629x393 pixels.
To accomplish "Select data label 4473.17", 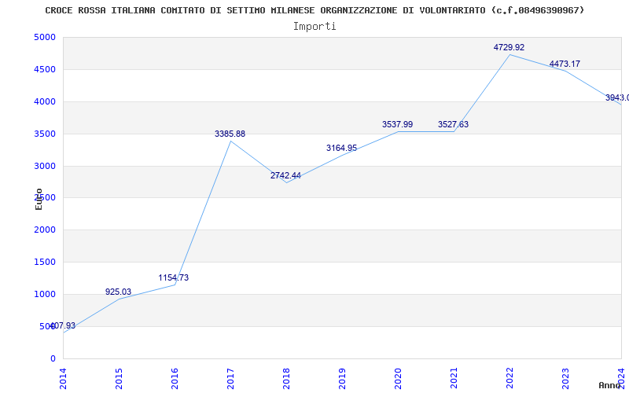I will coord(565,64).
